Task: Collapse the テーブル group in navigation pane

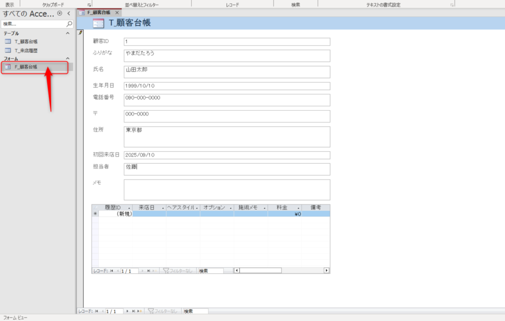Action: click(x=68, y=33)
